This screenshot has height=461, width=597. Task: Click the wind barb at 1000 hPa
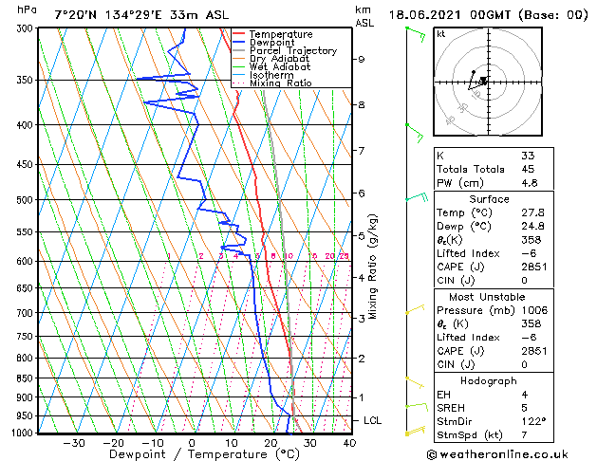click(x=413, y=432)
